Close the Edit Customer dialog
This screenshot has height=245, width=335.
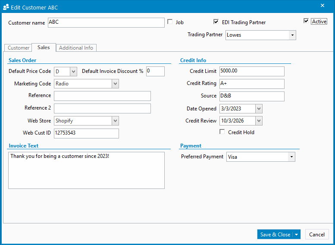pyautogui.click(x=322, y=6)
